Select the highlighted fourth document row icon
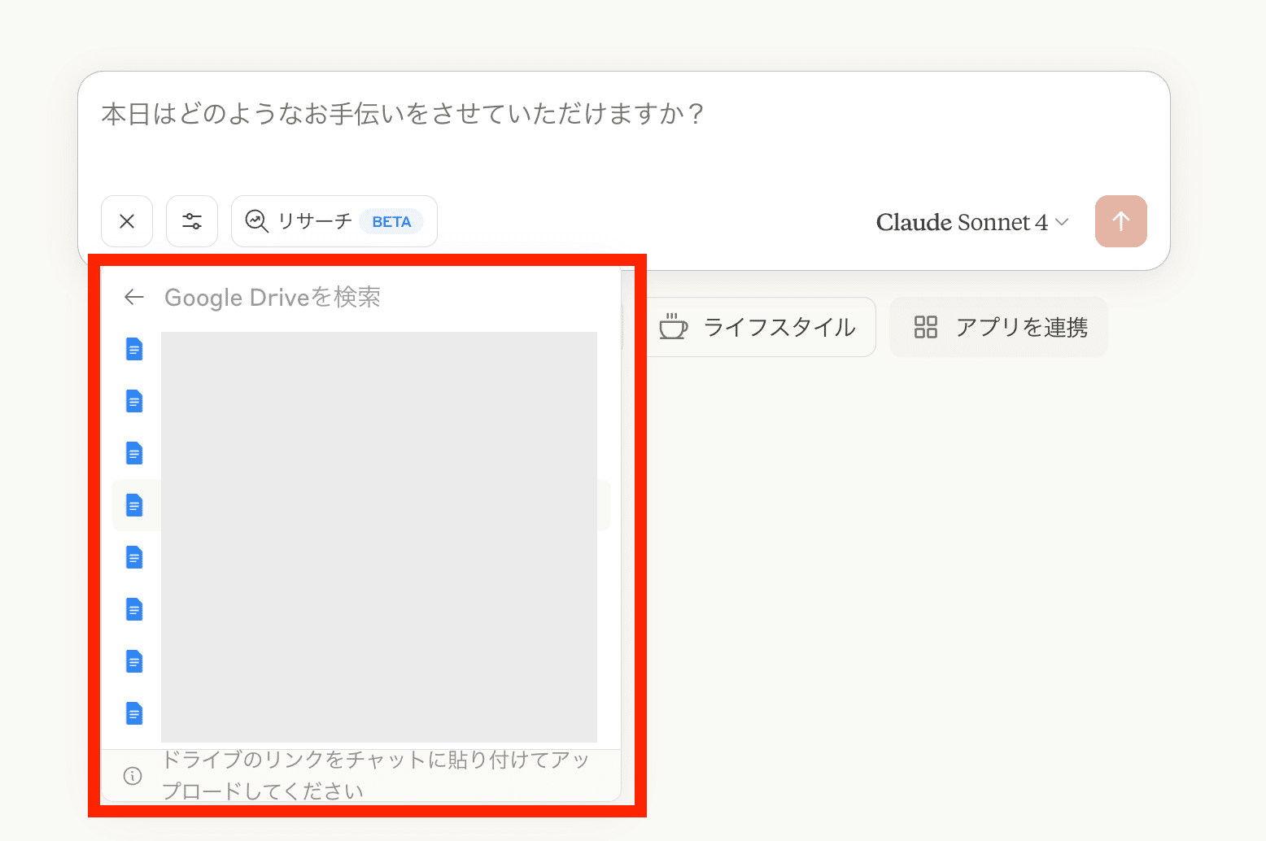Viewport: 1266px width, 841px height. pyautogui.click(x=134, y=505)
